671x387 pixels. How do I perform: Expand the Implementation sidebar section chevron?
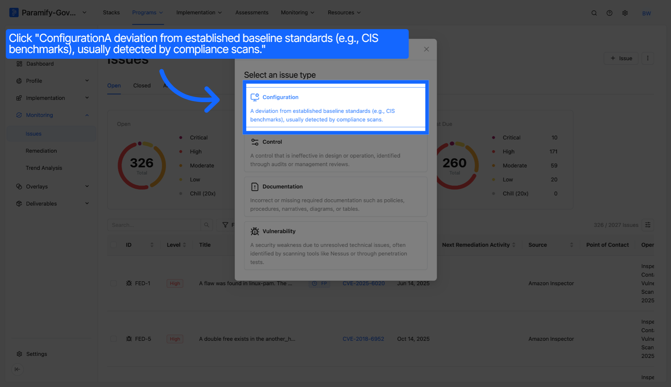(87, 98)
